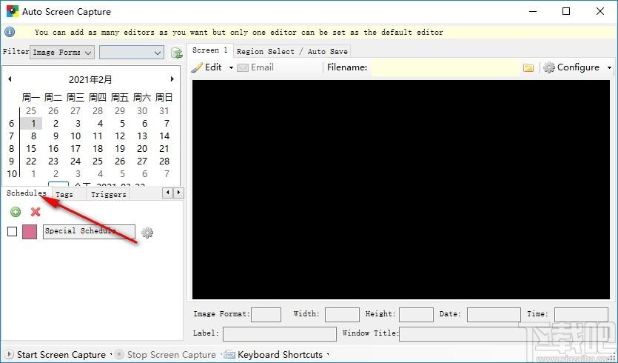Screen dimensions: 618x363
Task: Open the Edit dropdown arrow
Action: 231,67
